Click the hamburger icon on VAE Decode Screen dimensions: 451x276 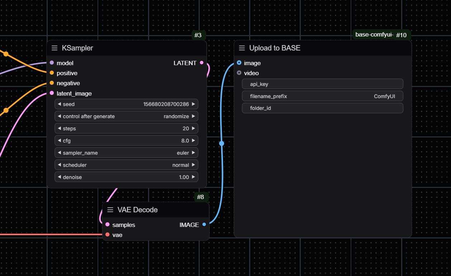point(110,210)
